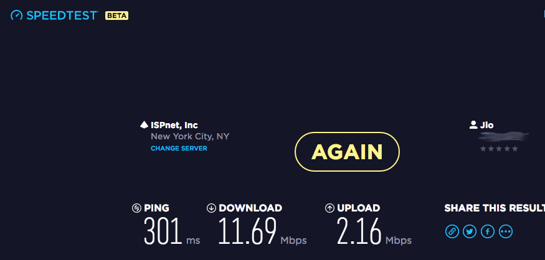Open the CHANGE SERVER link
Image resolution: width=545 pixels, height=260 pixels.
point(179,149)
